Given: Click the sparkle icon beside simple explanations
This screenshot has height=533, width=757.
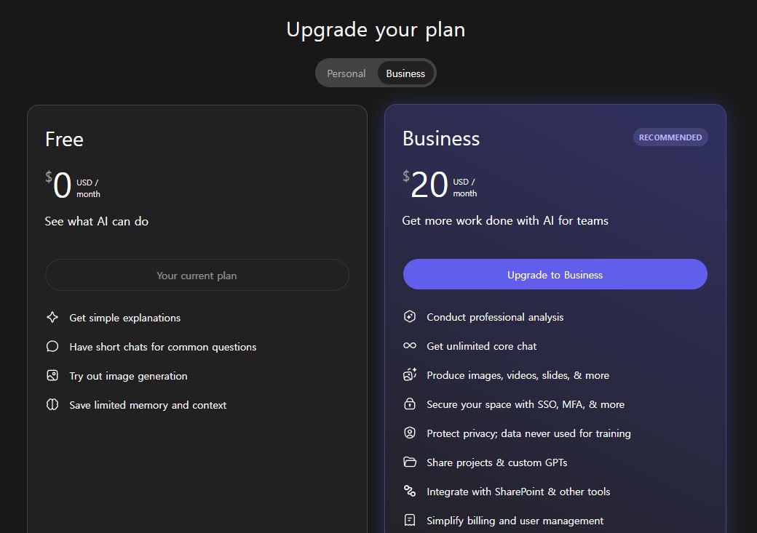Looking at the screenshot, I should coord(52,318).
